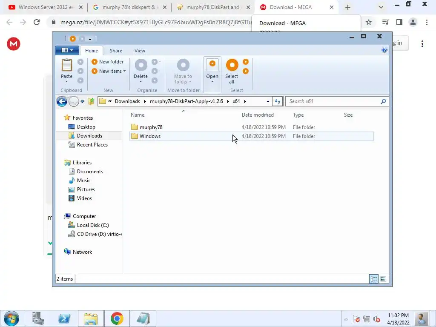Reload the Chrome page
This screenshot has width=436, height=327.
tap(37, 22)
